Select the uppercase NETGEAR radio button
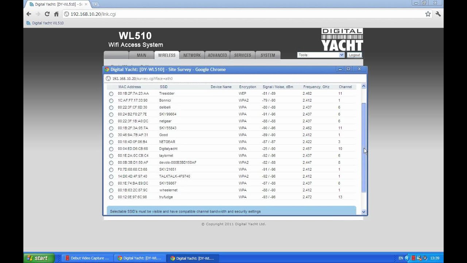This screenshot has height=263, width=467. click(111, 142)
